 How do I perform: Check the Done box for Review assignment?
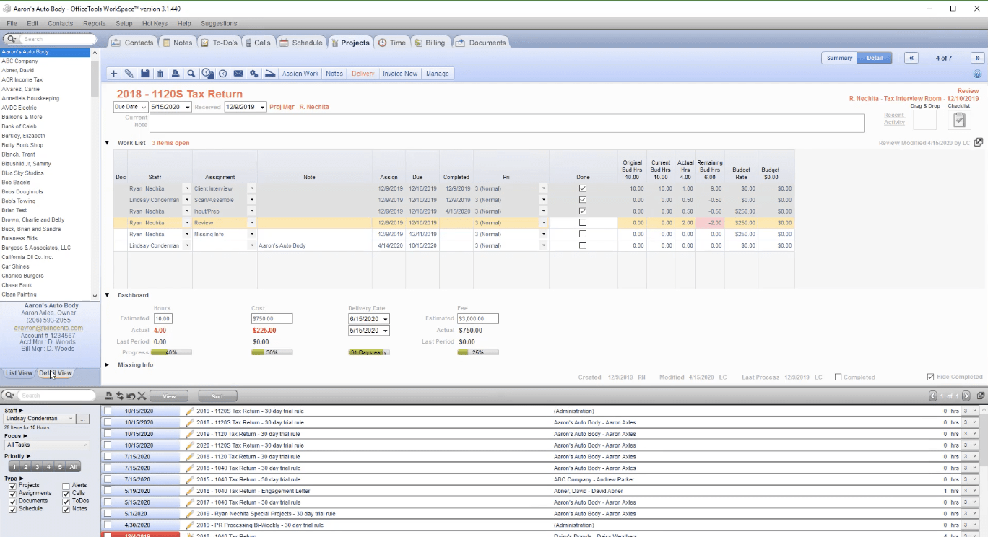coord(583,223)
